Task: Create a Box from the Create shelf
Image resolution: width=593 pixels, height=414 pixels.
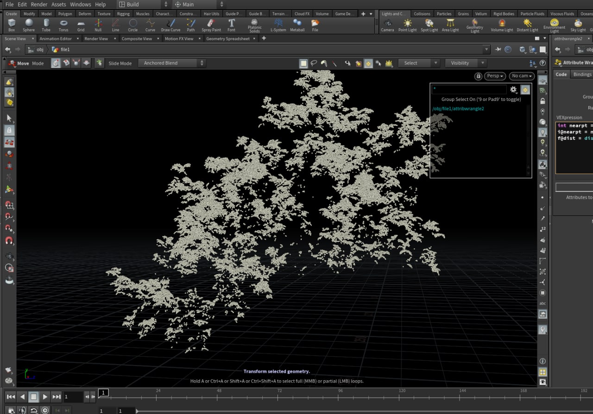Action: click(12, 25)
